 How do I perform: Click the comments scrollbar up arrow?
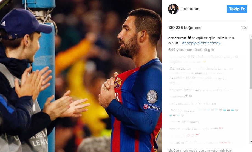(x=251, y=37)
